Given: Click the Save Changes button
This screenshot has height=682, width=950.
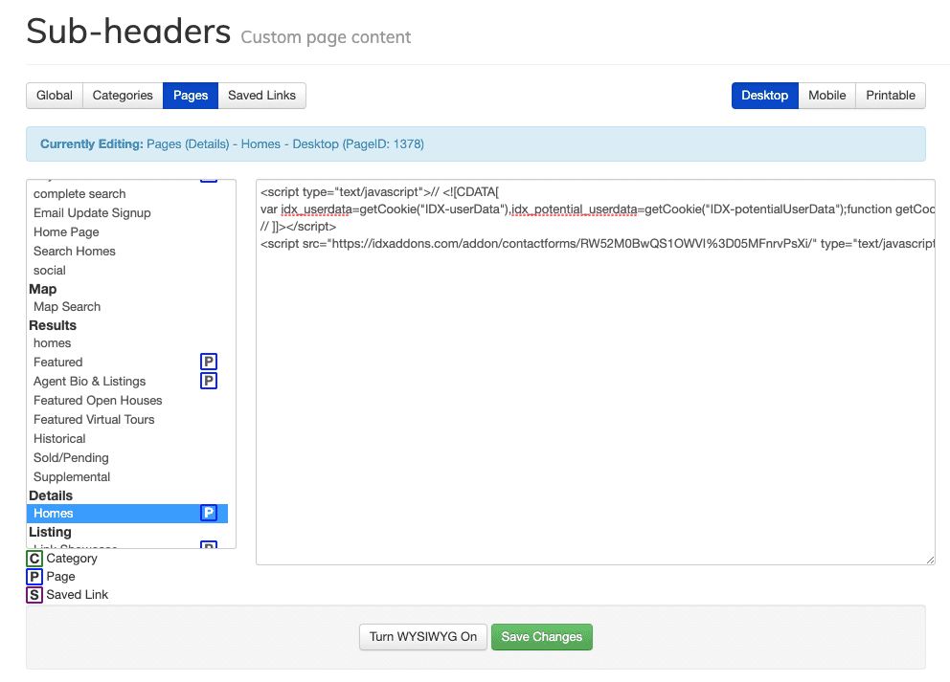Looking at the screenshot, I should [x=542, y=637].
